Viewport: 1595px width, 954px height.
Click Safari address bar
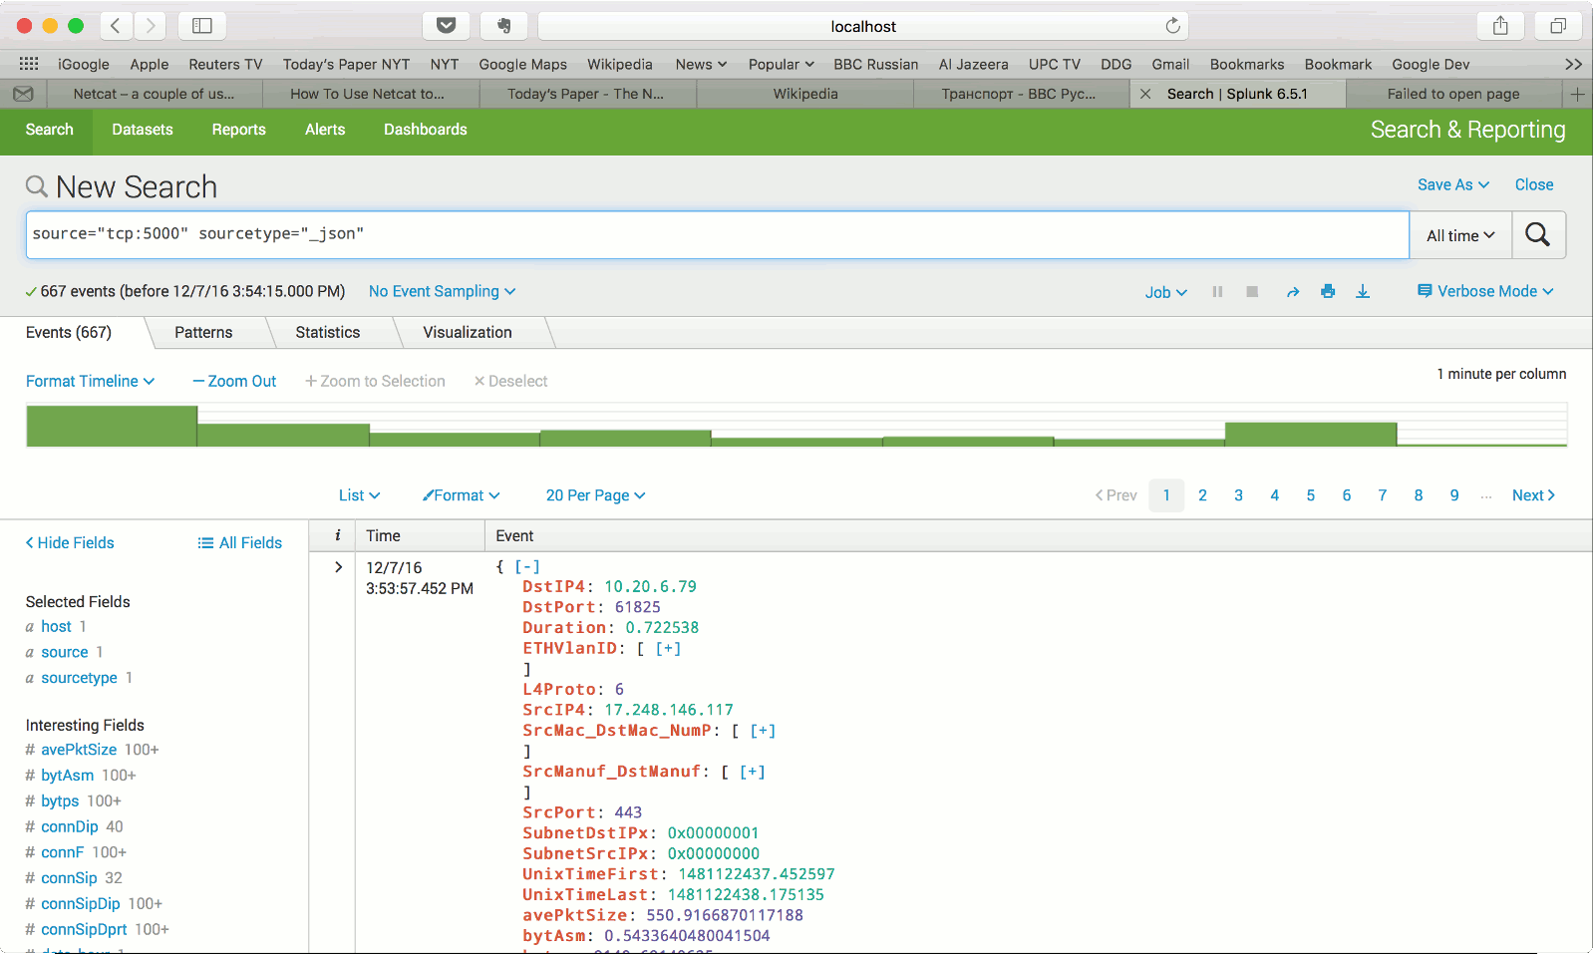pos(863,26)
